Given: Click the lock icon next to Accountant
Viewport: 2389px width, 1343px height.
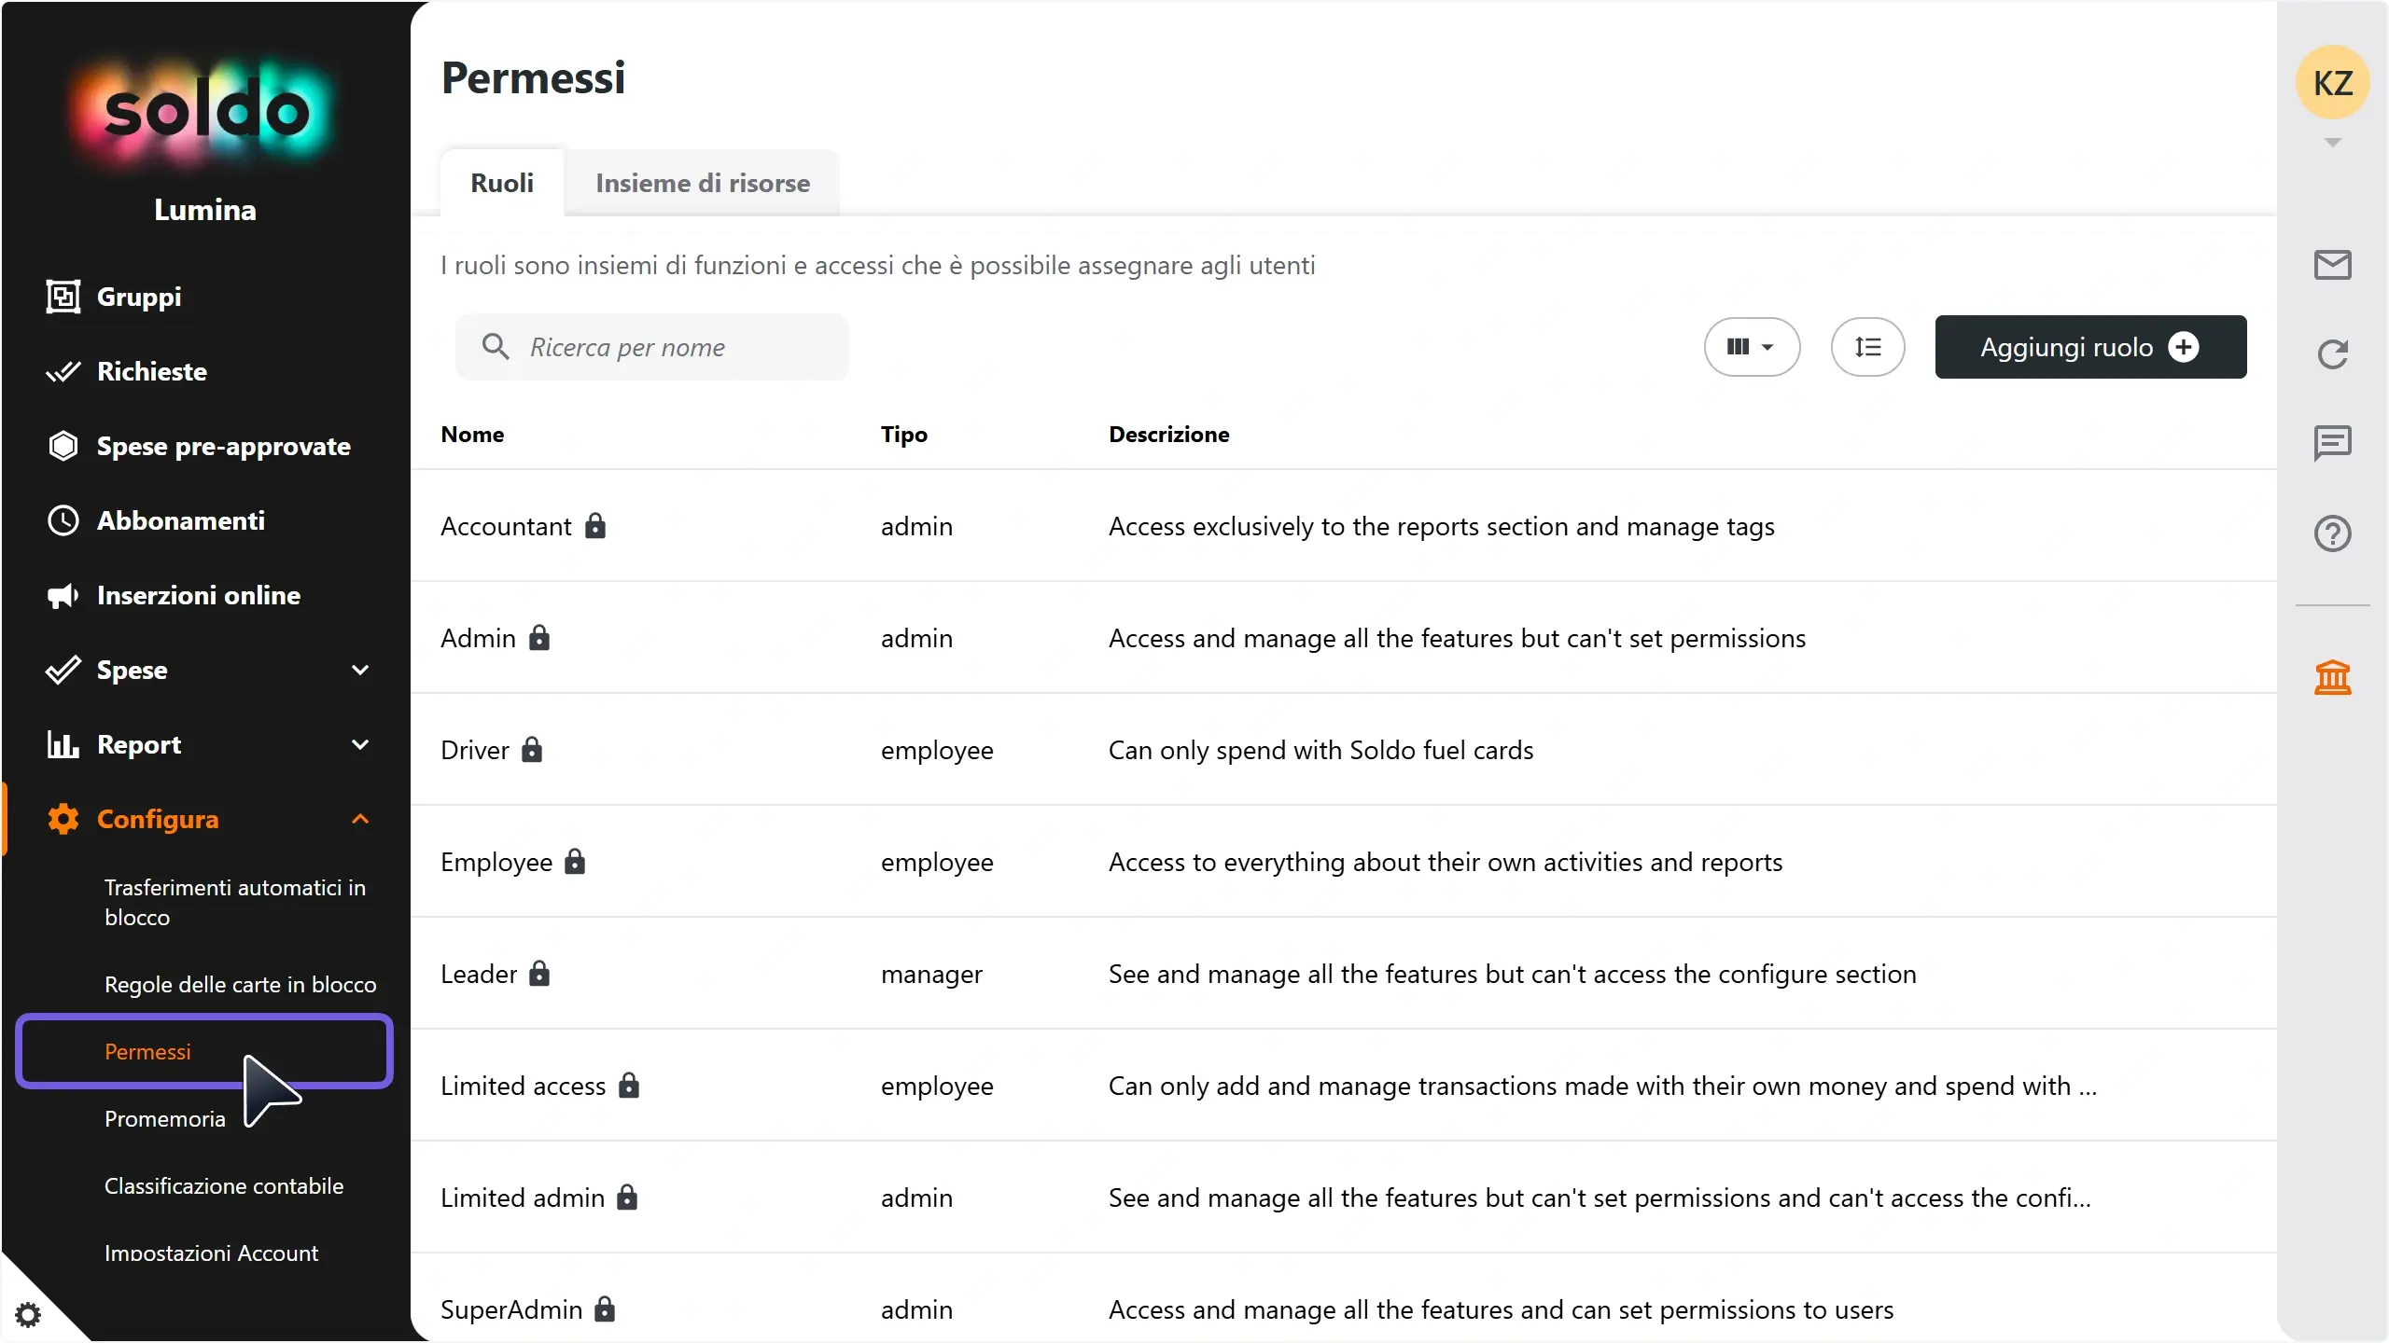Looking at the screenshot, I should 595,526.
